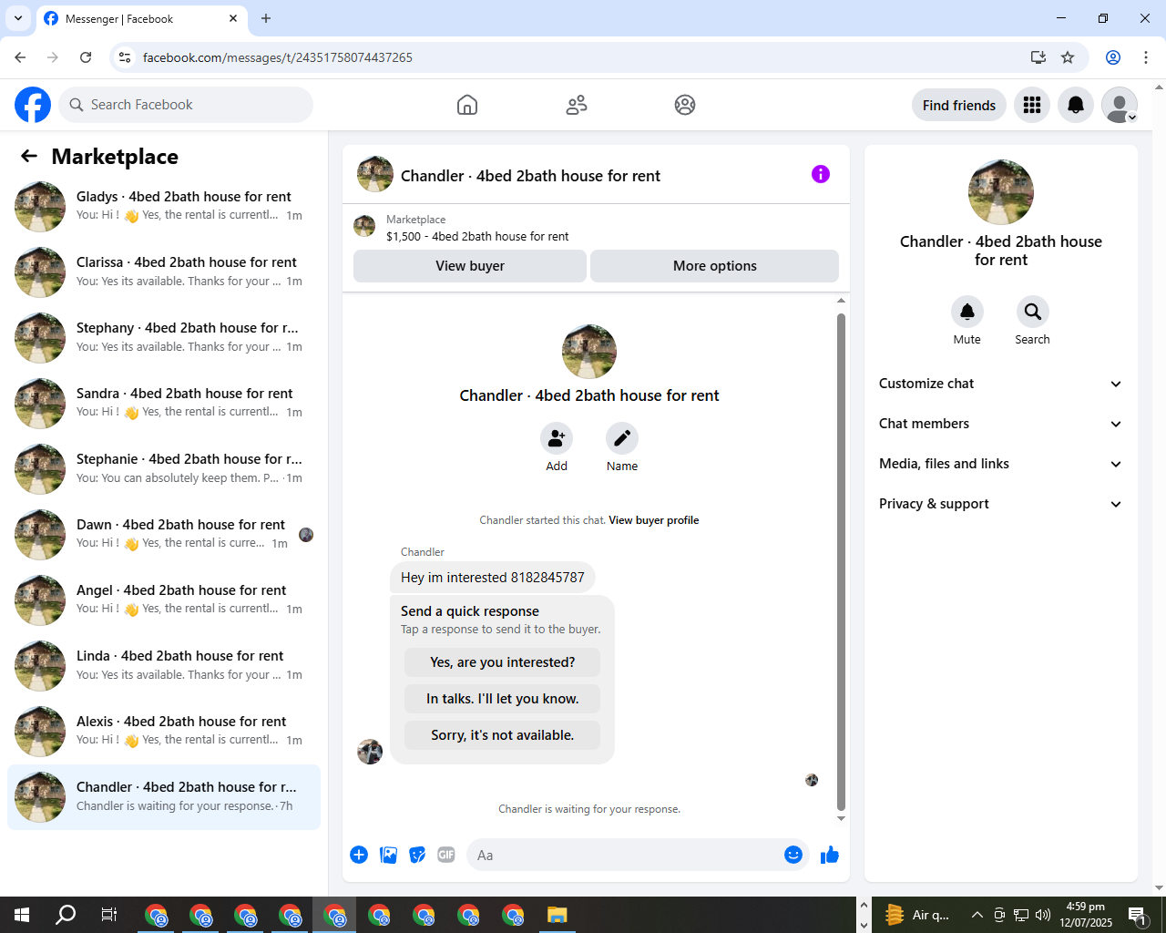Image resolution: width=1166 pixels, height=933 pixels.
Task: Open the Linda 4bed 2bath conversation
Action: (x=164, y=666)
